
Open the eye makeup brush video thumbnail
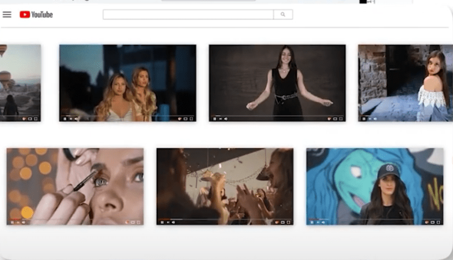75,183
